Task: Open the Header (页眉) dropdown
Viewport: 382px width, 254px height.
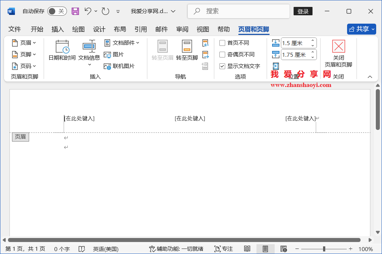Action: [24, 43]
